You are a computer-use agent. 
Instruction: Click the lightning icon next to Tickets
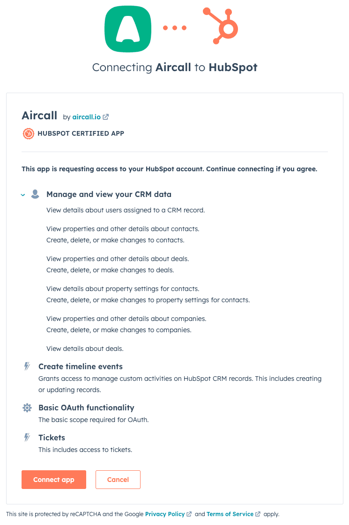[27, 438]
